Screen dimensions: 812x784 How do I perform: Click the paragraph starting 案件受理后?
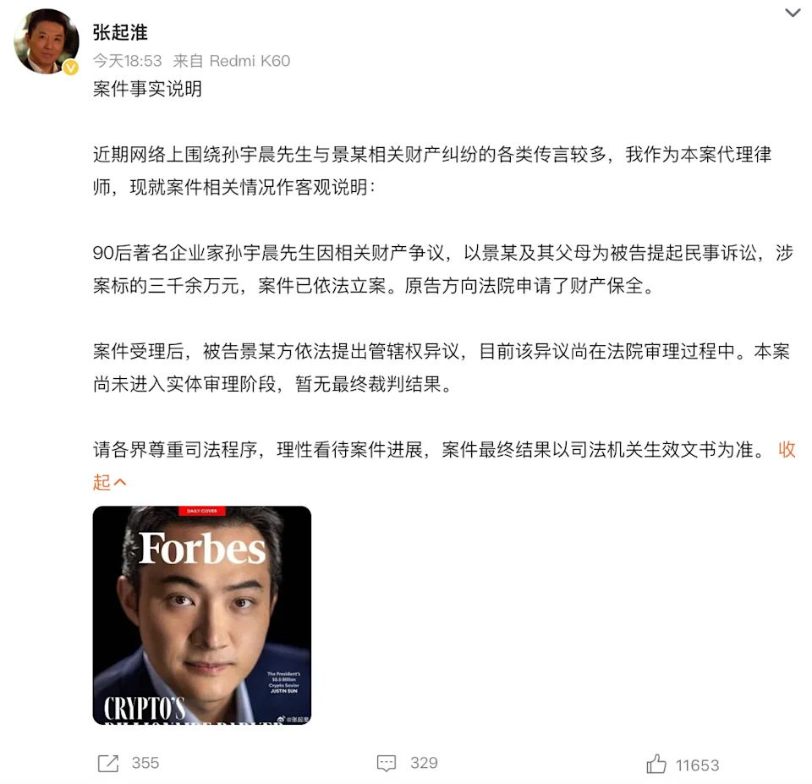[442, 368]
